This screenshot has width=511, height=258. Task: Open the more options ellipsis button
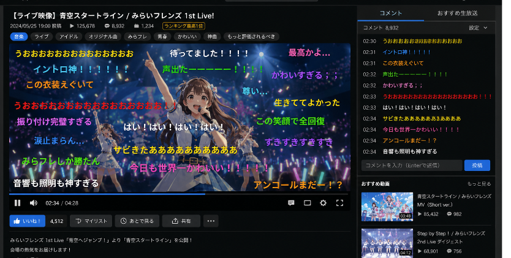211,221
